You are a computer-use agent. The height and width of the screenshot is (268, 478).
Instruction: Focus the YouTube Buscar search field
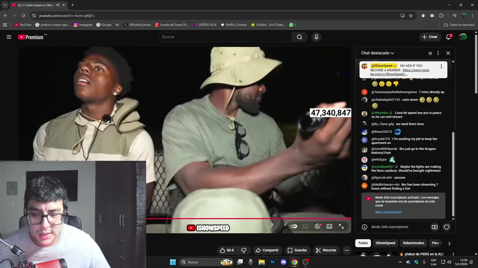(225, 37)
